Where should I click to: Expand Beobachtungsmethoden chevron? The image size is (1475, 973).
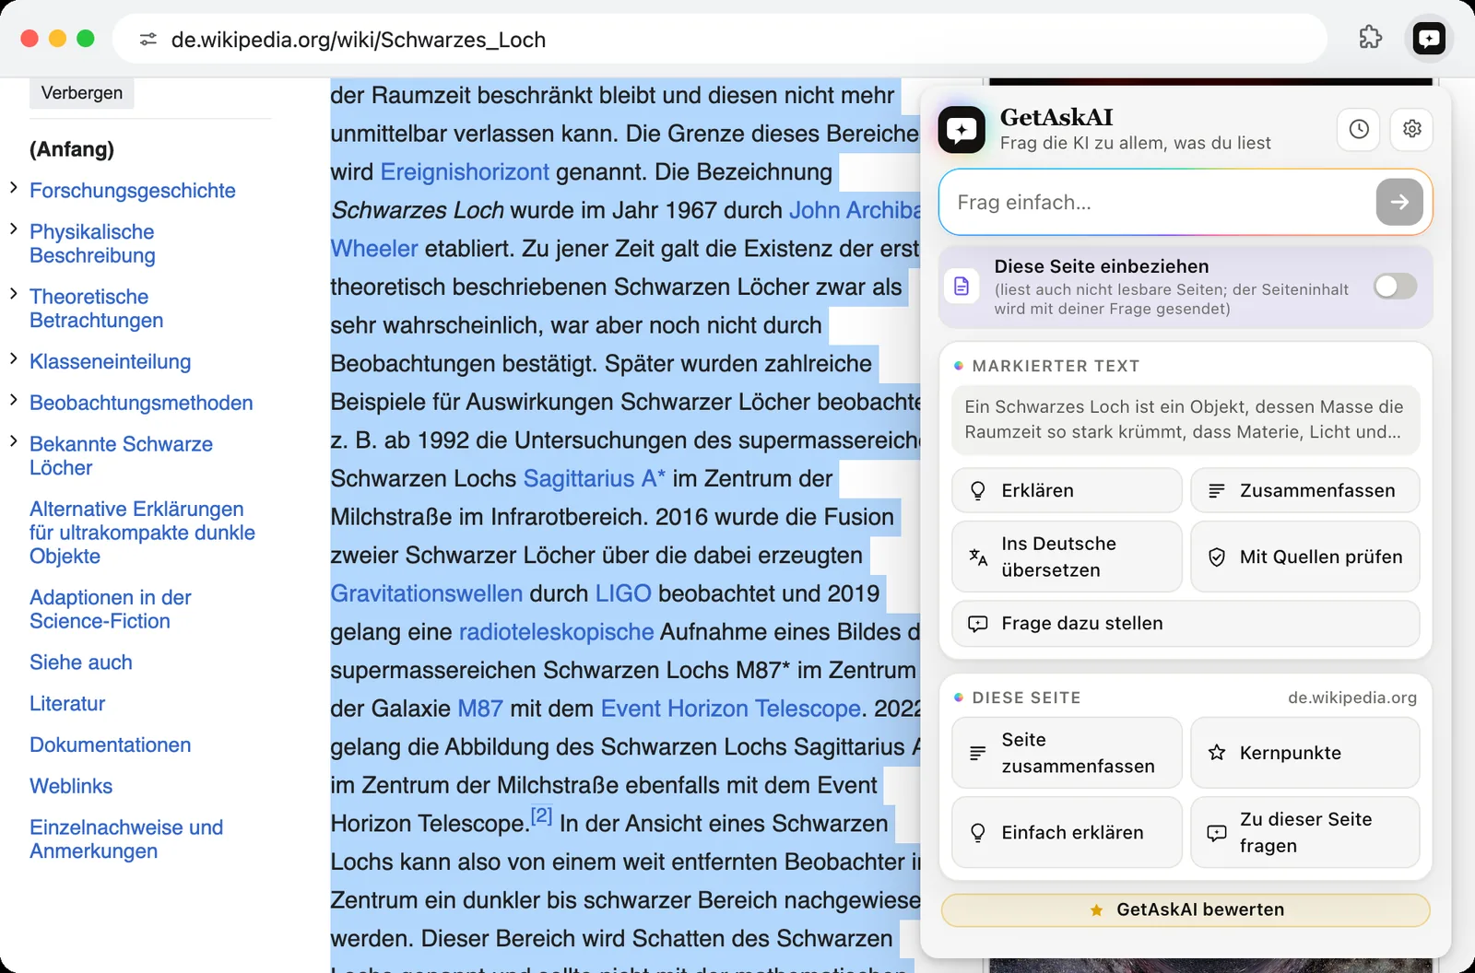click(14, 400)
